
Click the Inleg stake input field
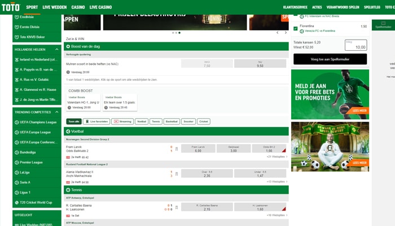(x=355, y=45)
